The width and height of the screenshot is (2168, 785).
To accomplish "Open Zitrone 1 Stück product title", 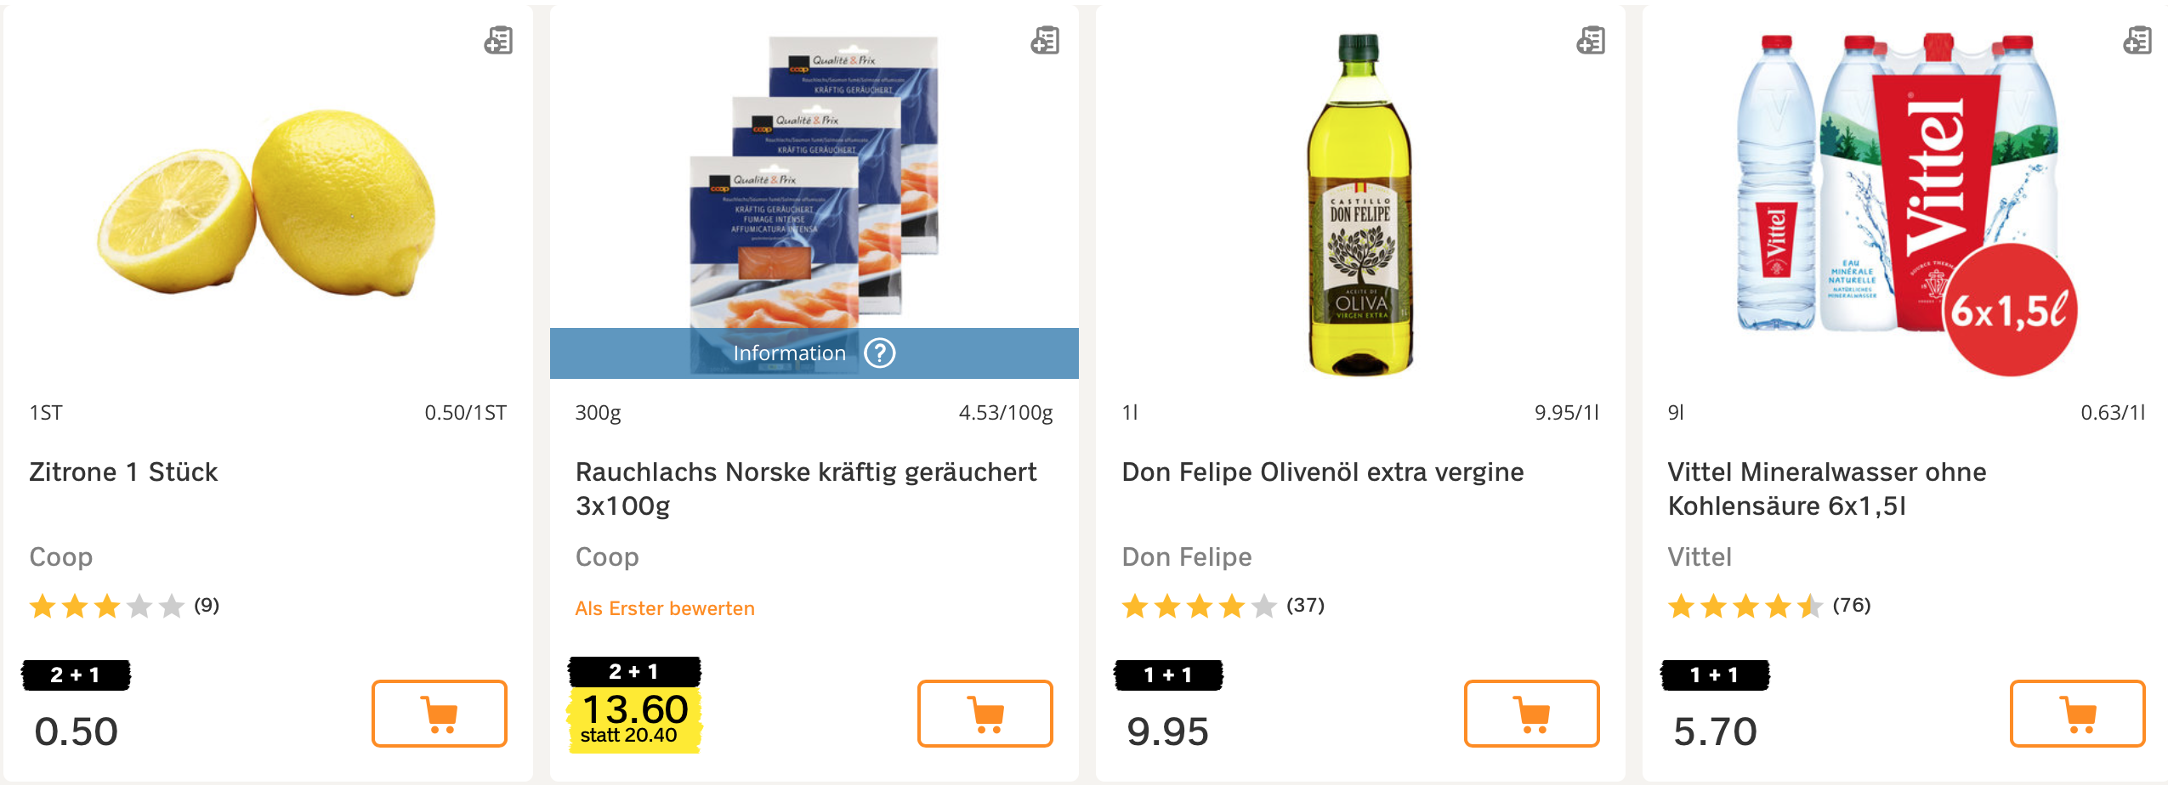I will pos(123,472).
